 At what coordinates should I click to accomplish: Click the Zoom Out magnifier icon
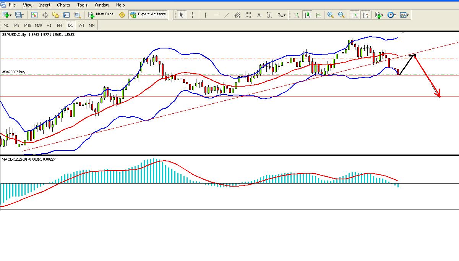coord(341,15)
